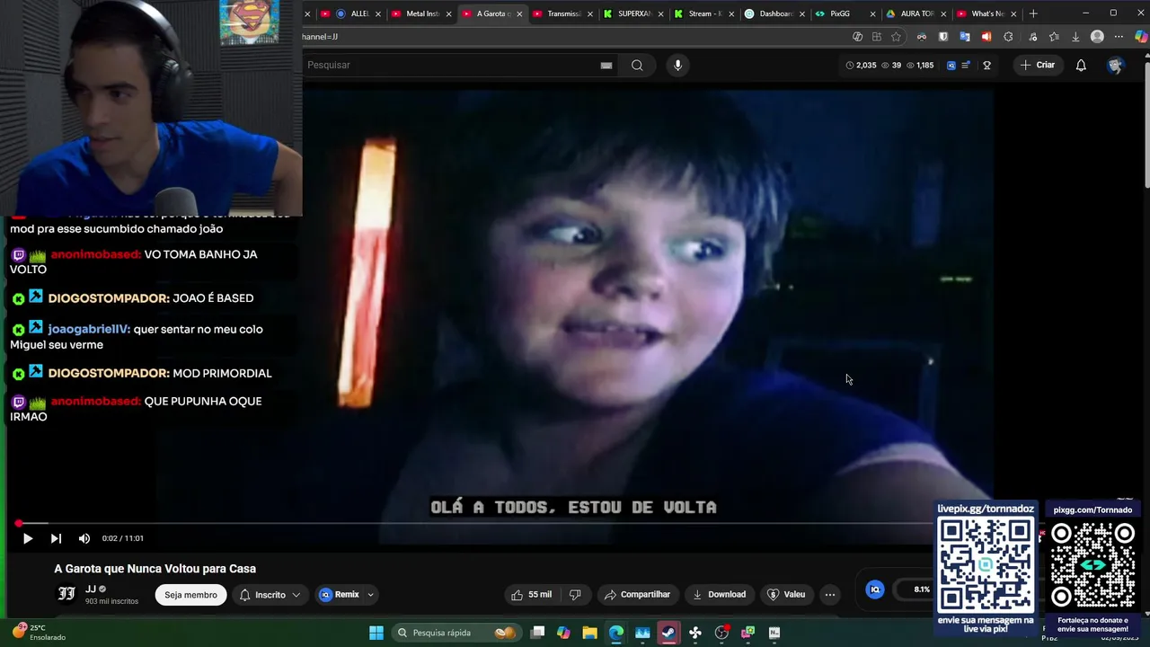Open the Inscrito subscription dropdown
Screen dimensions: 1150x647
[x=270, y=595]
